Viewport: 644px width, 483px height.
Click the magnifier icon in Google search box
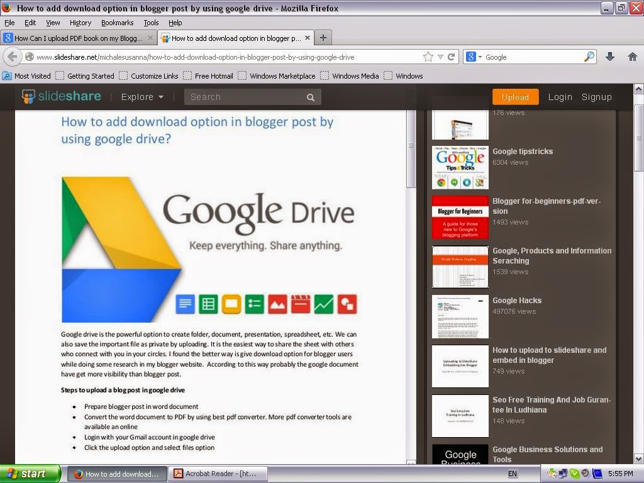pos(589,57)
